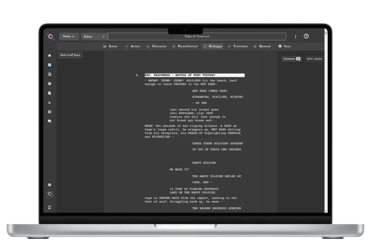The image size is (371, 241).
Task: Set line type to General
Action: tap(262, 46)
